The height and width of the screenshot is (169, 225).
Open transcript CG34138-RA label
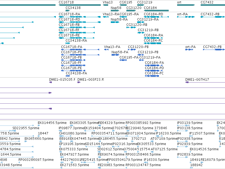(x=76, y=41)
